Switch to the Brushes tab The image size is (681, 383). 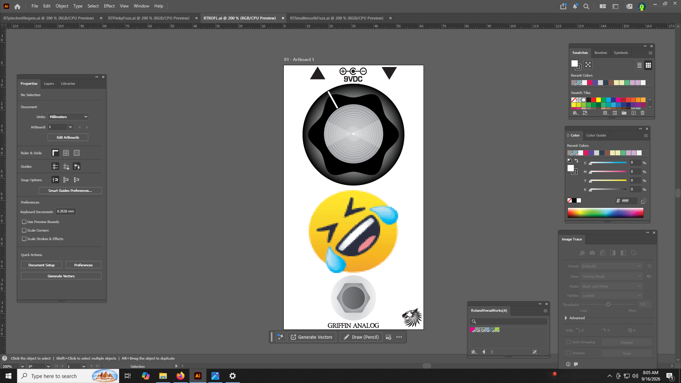coord(600,53)
